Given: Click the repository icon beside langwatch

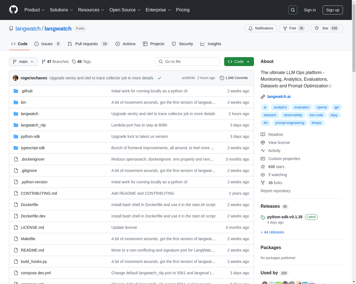Looking at the screenshot, I should (x=11, y=29).
